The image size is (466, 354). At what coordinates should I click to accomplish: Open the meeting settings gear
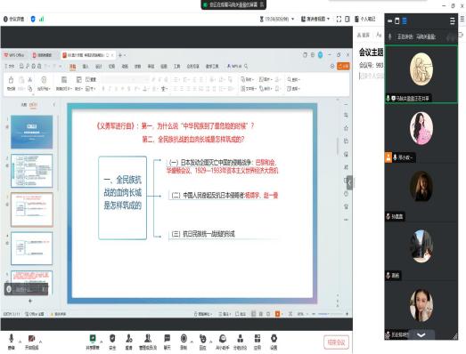tap(274, 342)
